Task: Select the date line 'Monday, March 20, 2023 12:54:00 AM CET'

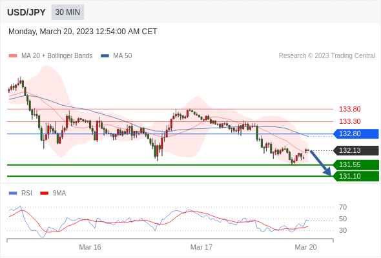Action: pos(83,32)
